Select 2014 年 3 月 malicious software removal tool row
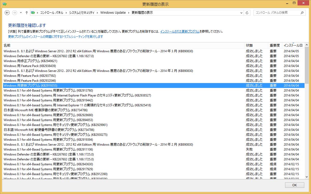 154,51
